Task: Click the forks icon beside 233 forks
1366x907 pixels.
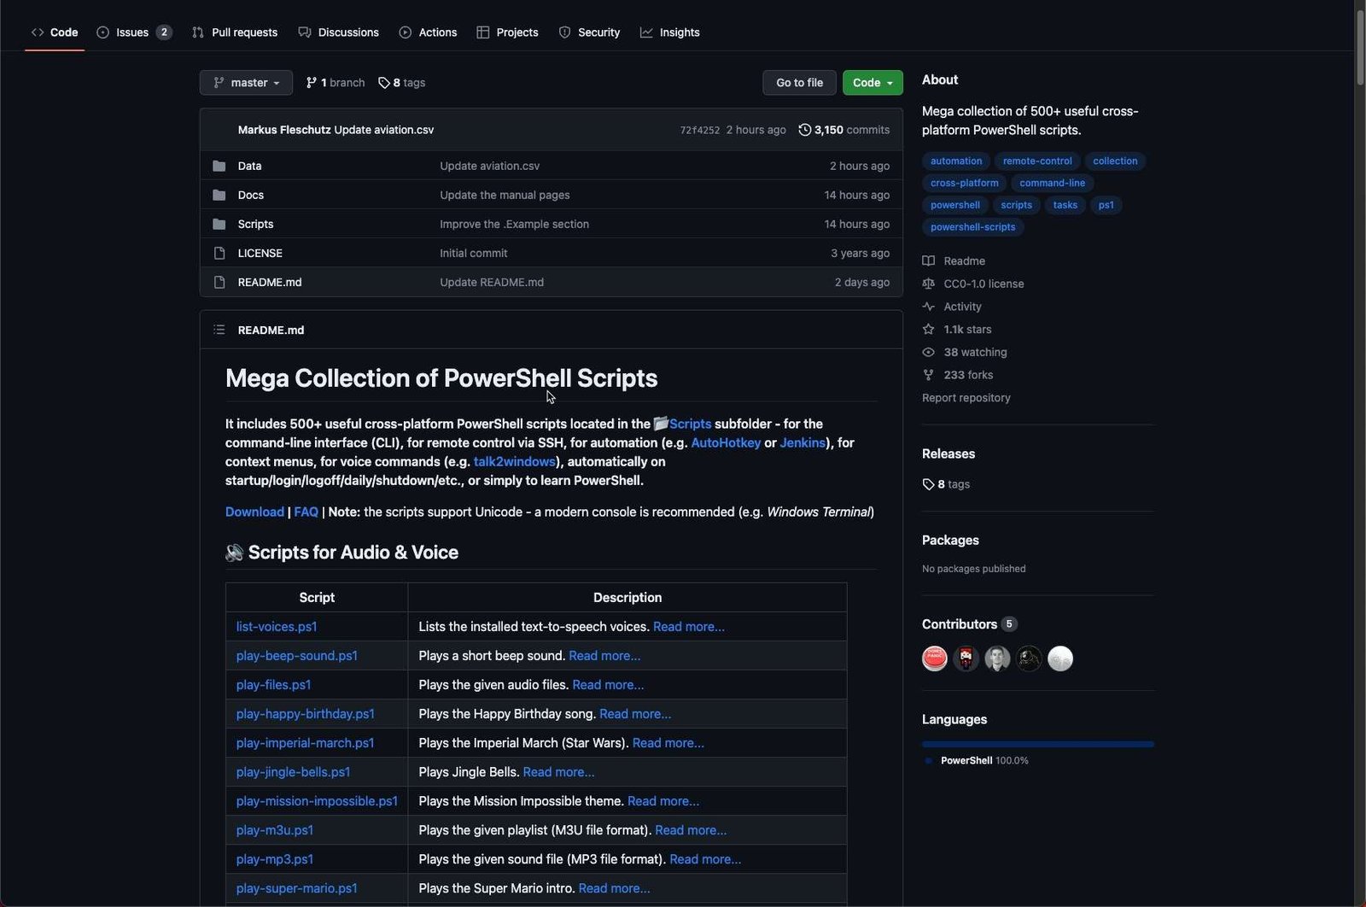Action: [928, 375]
